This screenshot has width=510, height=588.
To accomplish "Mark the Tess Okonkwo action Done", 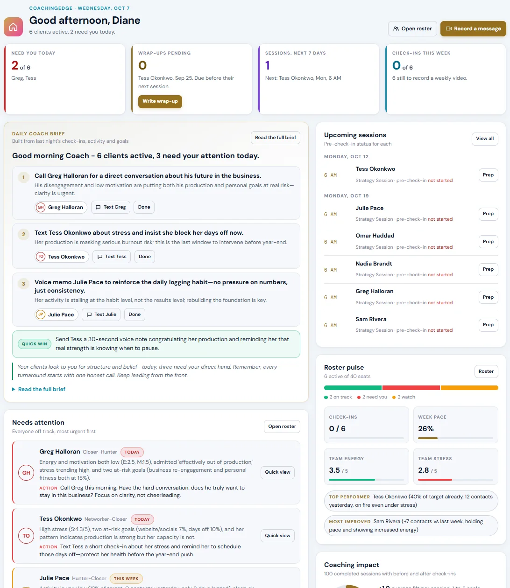I will [145, 257].
